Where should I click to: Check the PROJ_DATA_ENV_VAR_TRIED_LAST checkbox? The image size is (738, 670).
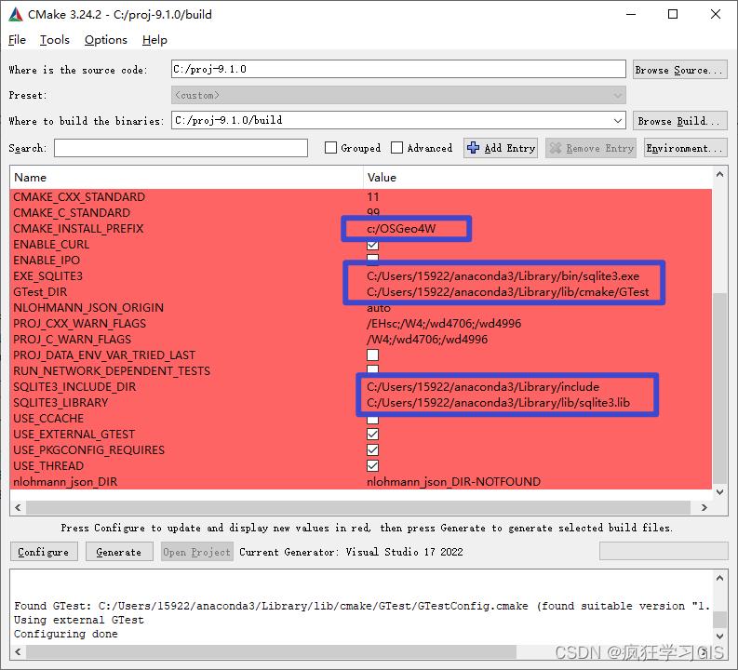click(372, 355)
